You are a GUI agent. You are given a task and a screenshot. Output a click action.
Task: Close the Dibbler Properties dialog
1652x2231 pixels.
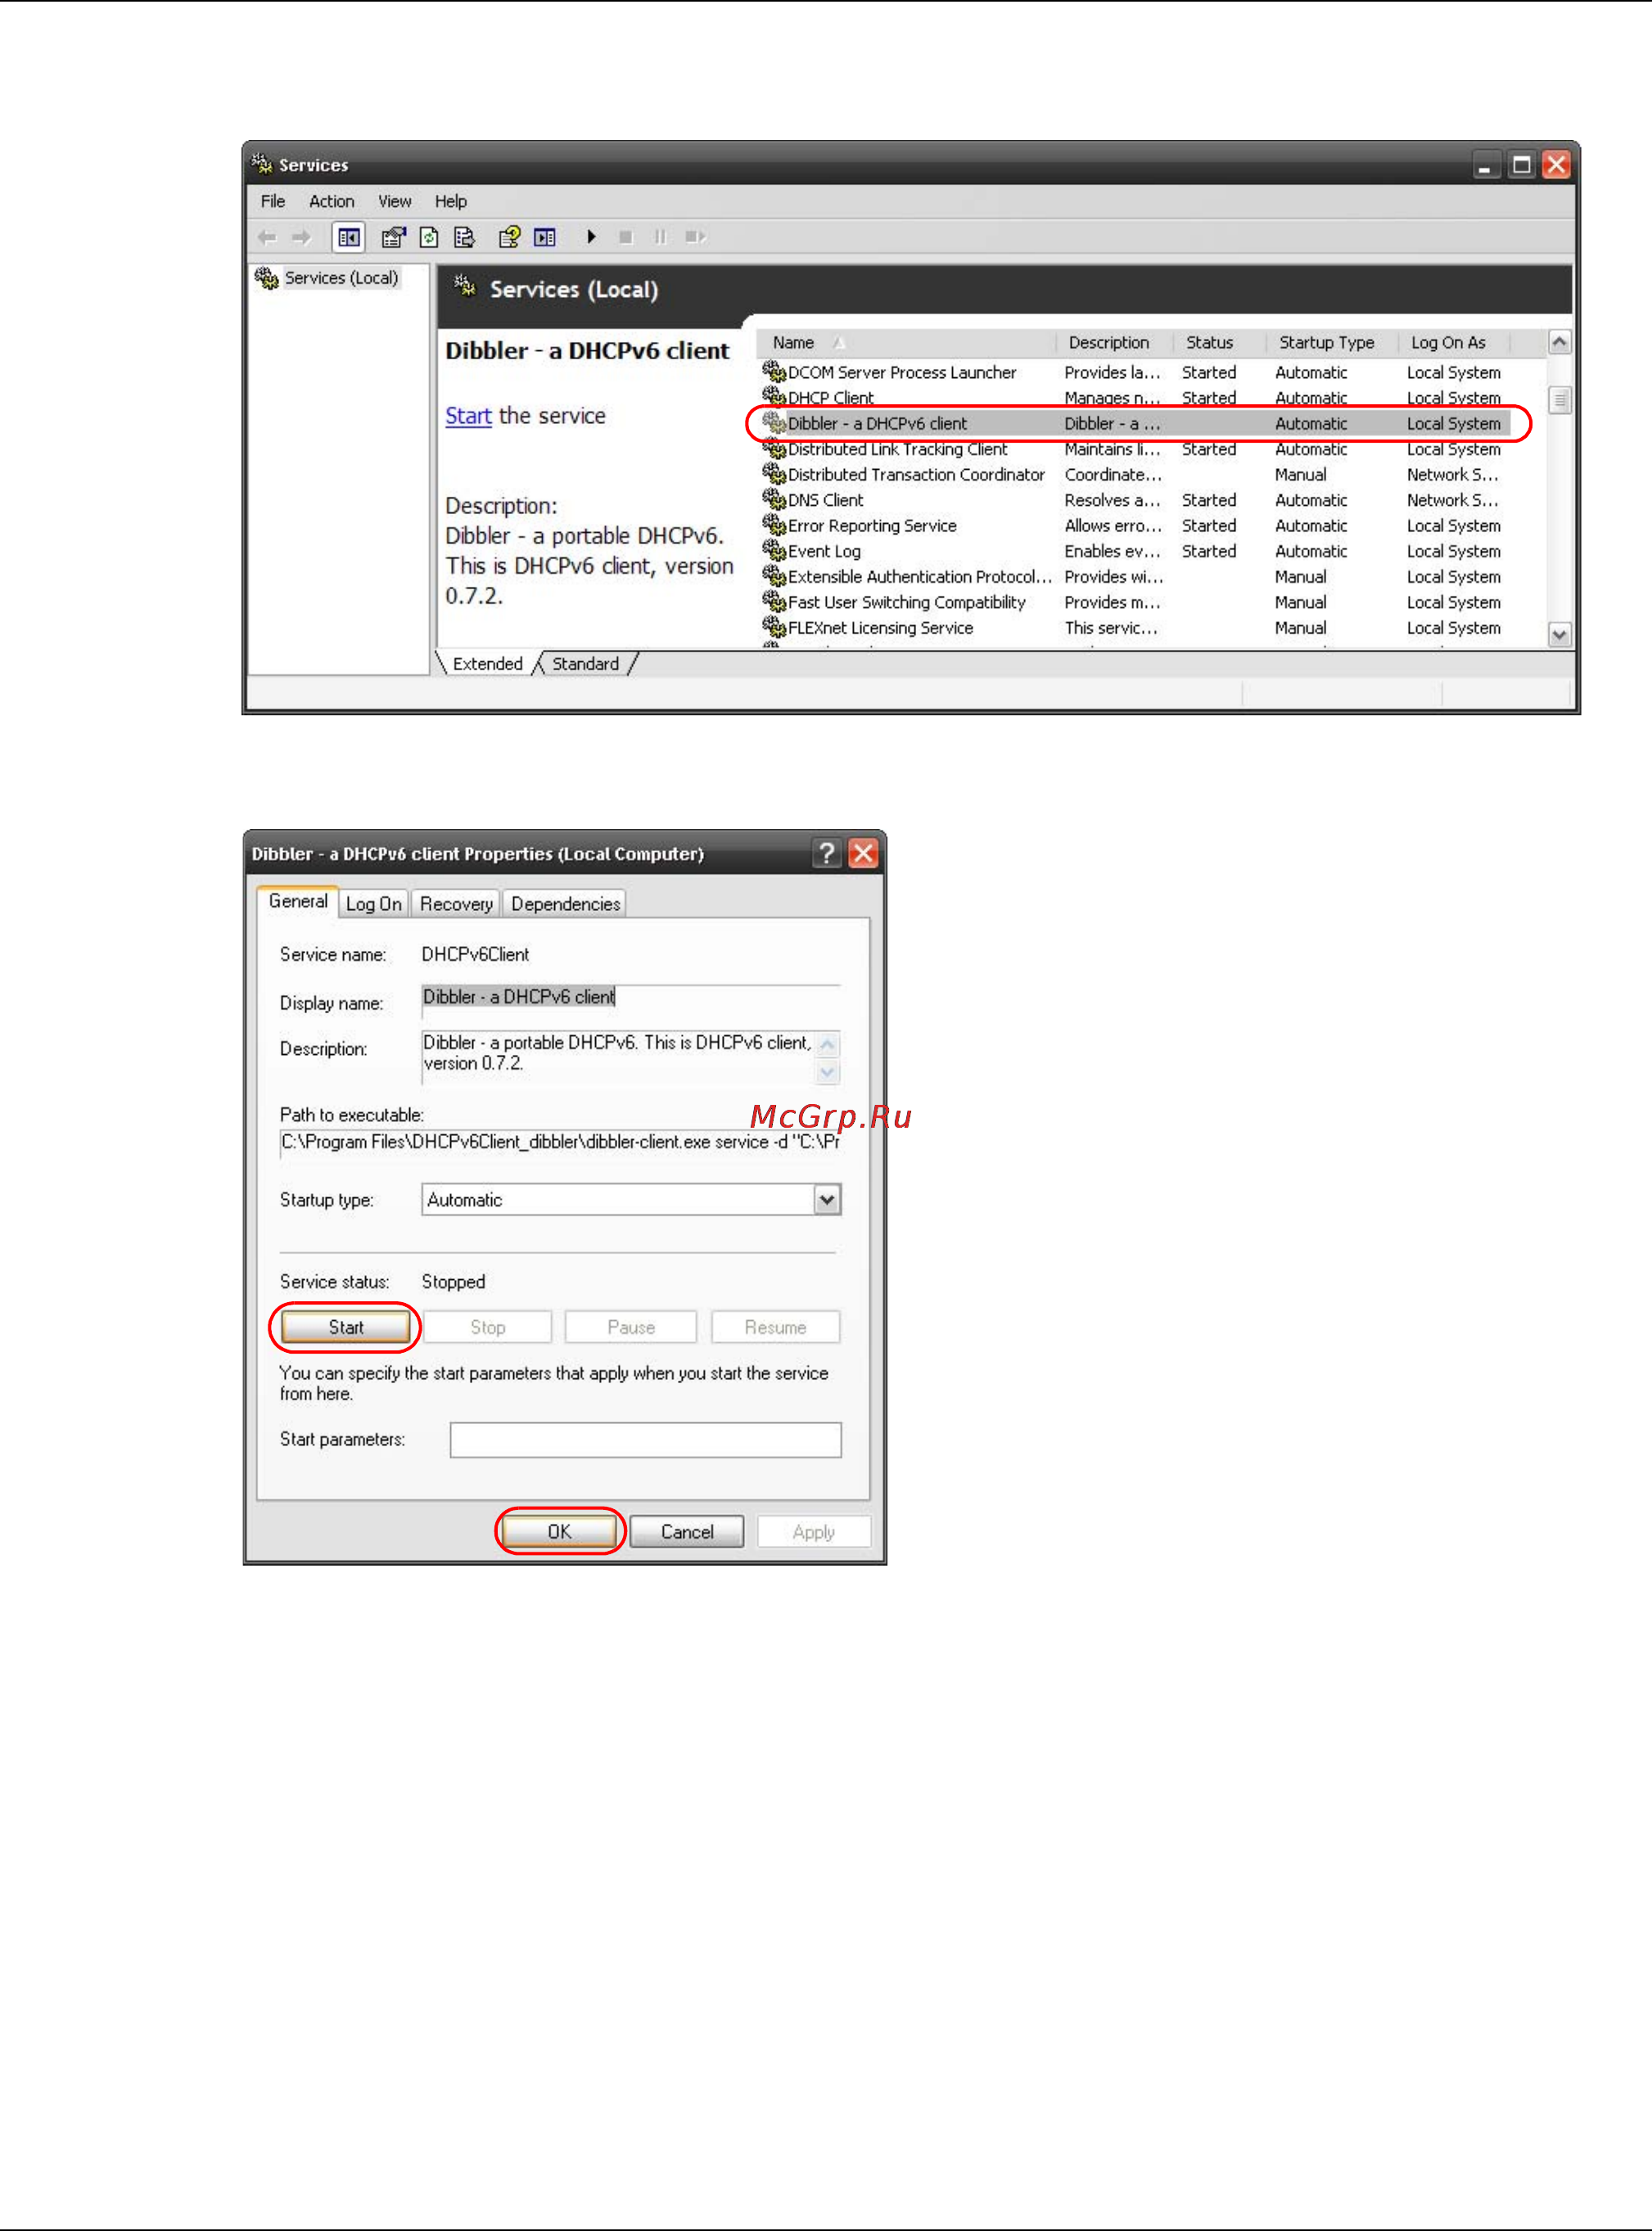coord(863,853)
